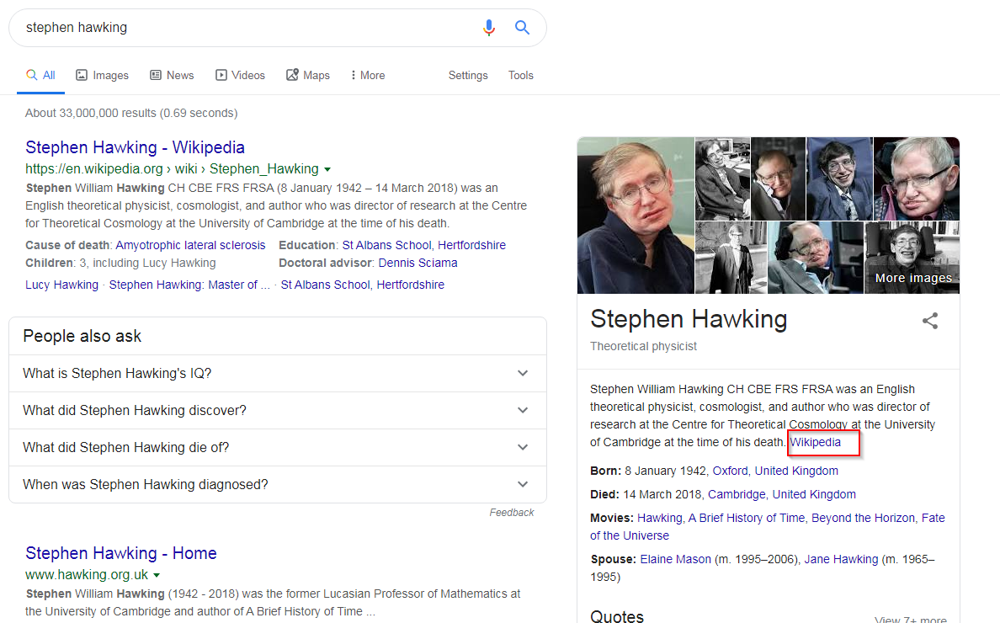The image size is (1000, 623).
Task: Click Cambridge link in Died row
Action: (x=736, y=494)
